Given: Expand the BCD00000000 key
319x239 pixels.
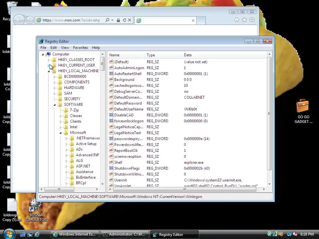Looking at the screenshot, I should coord(55,77).
